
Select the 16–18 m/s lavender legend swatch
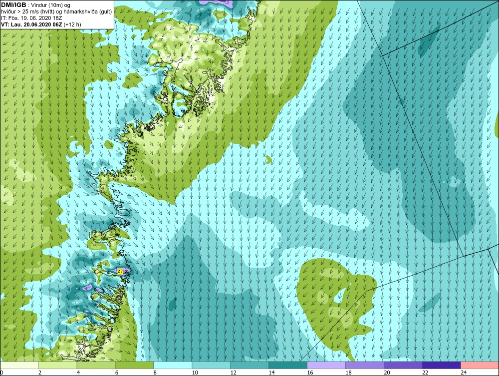click(x=326, y=365)
